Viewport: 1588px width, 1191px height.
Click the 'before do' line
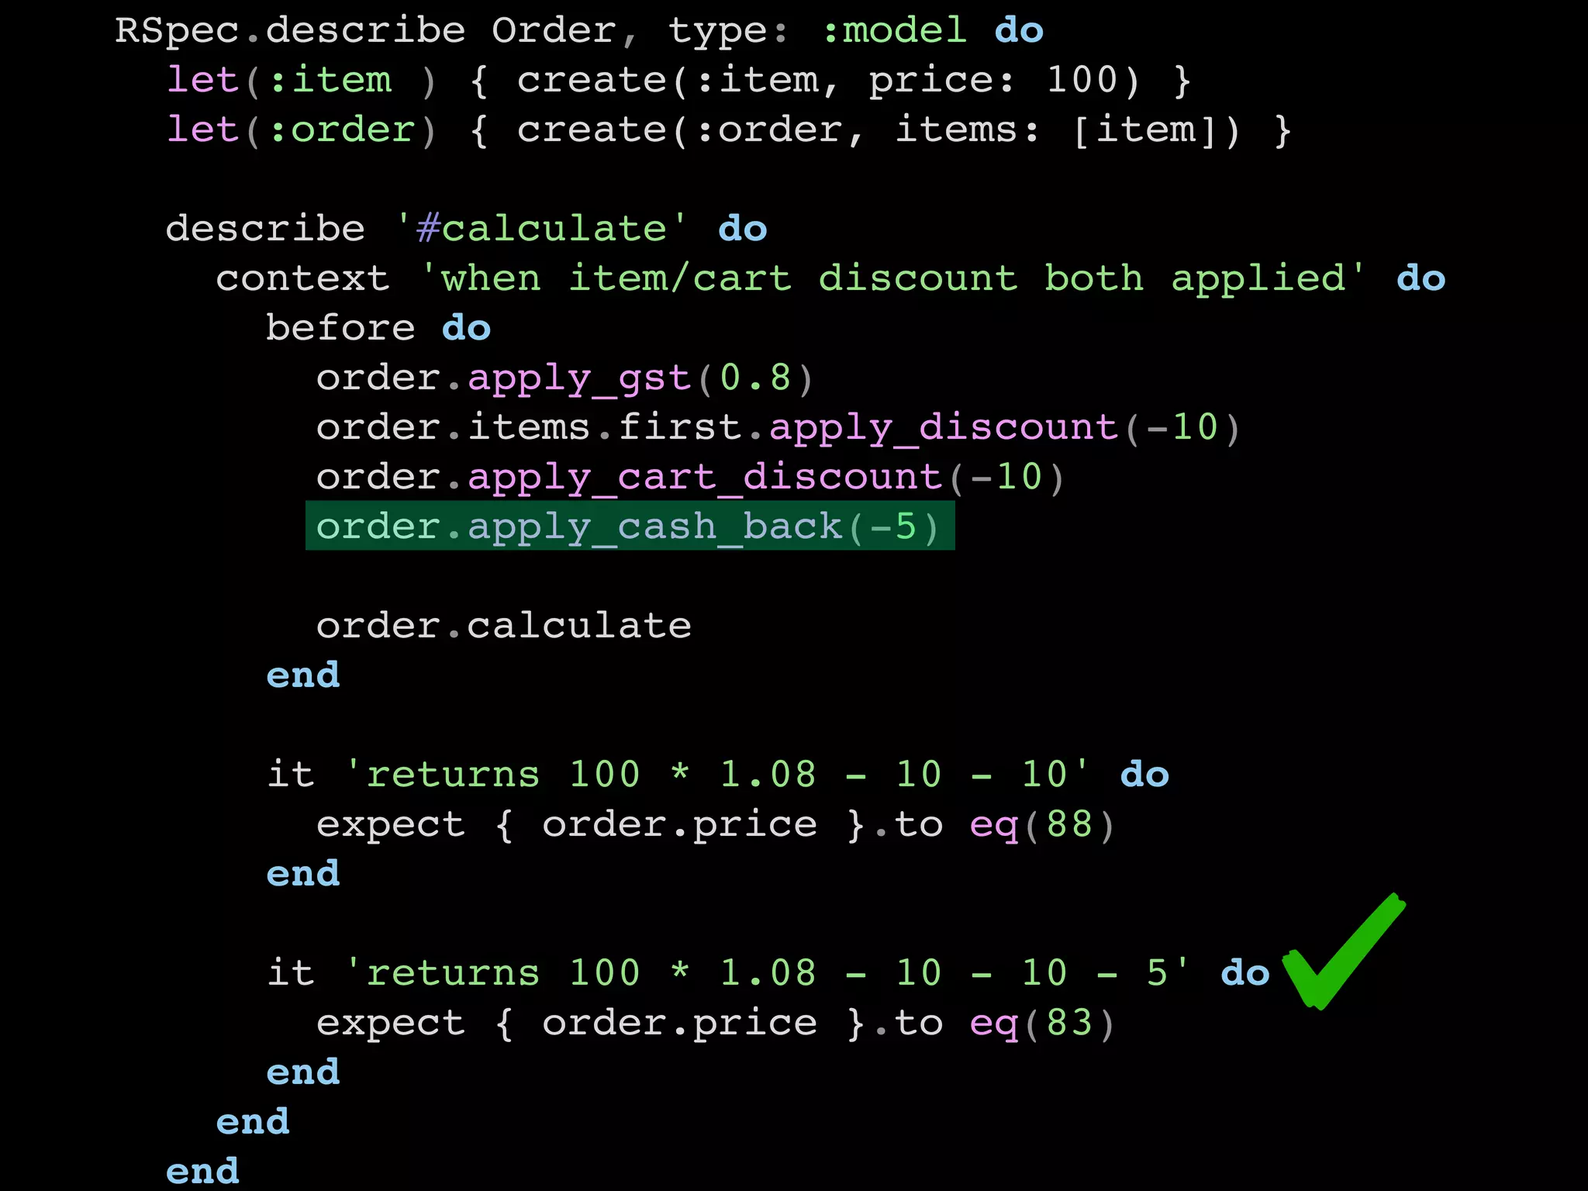click(x=378, y=328)
